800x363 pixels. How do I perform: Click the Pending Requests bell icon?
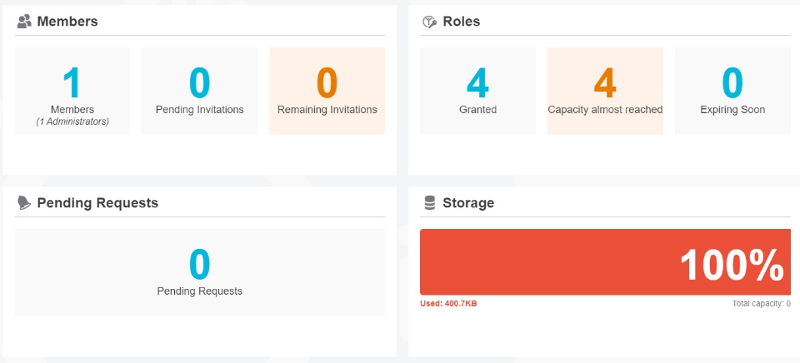click(x=24, y=202)
